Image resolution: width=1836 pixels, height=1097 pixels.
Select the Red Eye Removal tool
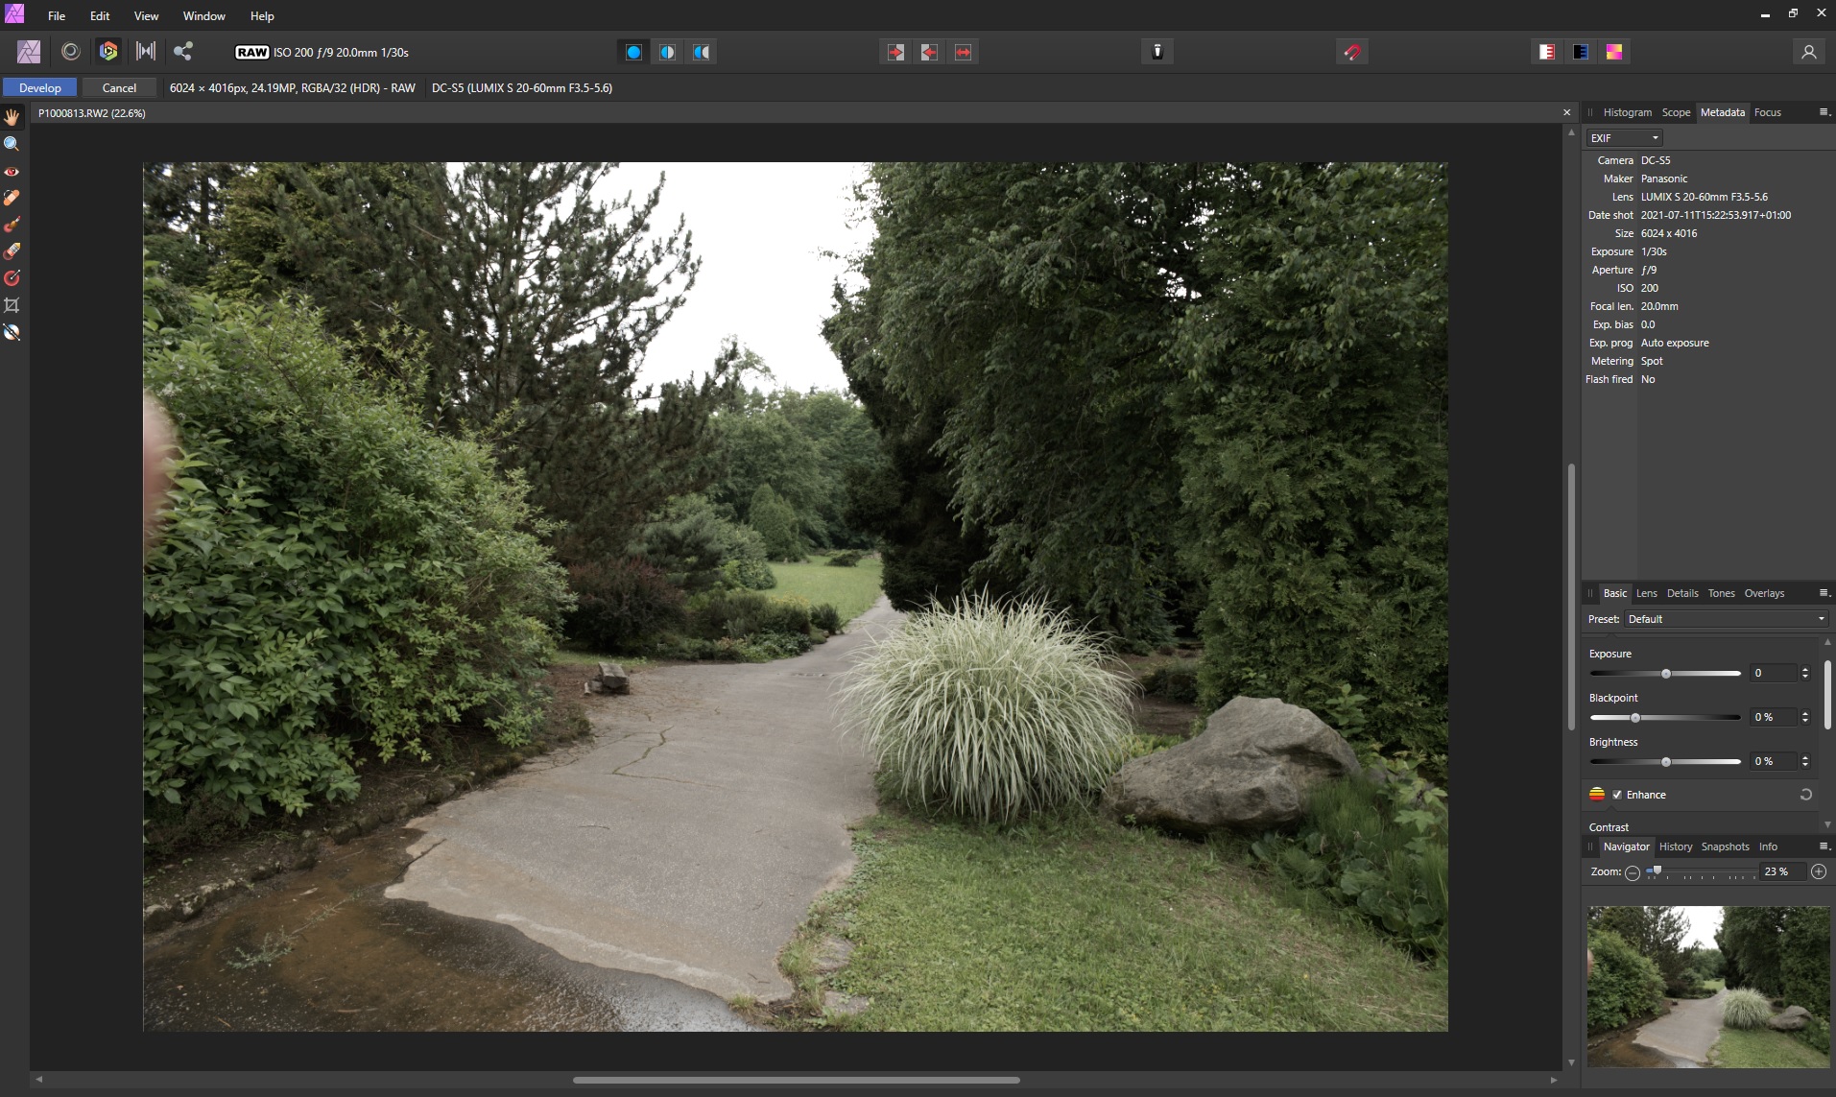[x=12, y=172]
